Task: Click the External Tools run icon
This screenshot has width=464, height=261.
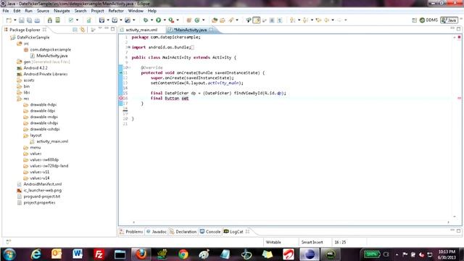Action: [171, 20]
